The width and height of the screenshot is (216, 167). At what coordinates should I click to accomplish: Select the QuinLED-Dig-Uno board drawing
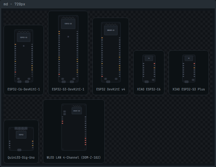[21, 139]
